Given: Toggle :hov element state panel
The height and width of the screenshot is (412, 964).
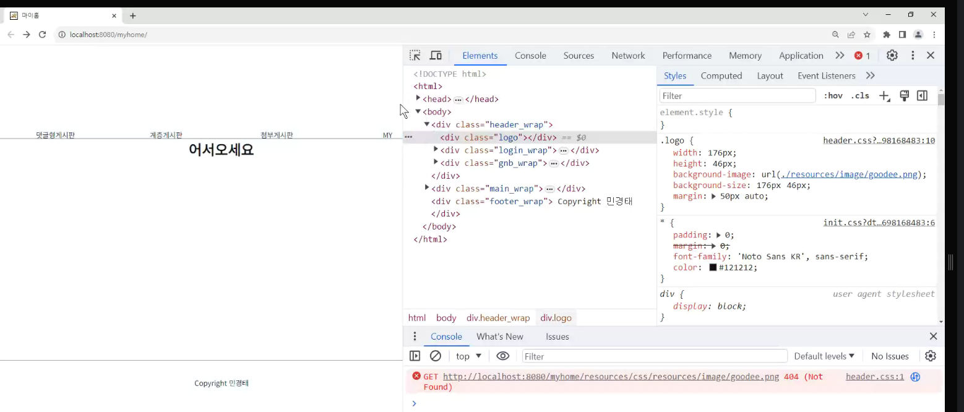Looking at the screenshot, I should pos(833,96).
